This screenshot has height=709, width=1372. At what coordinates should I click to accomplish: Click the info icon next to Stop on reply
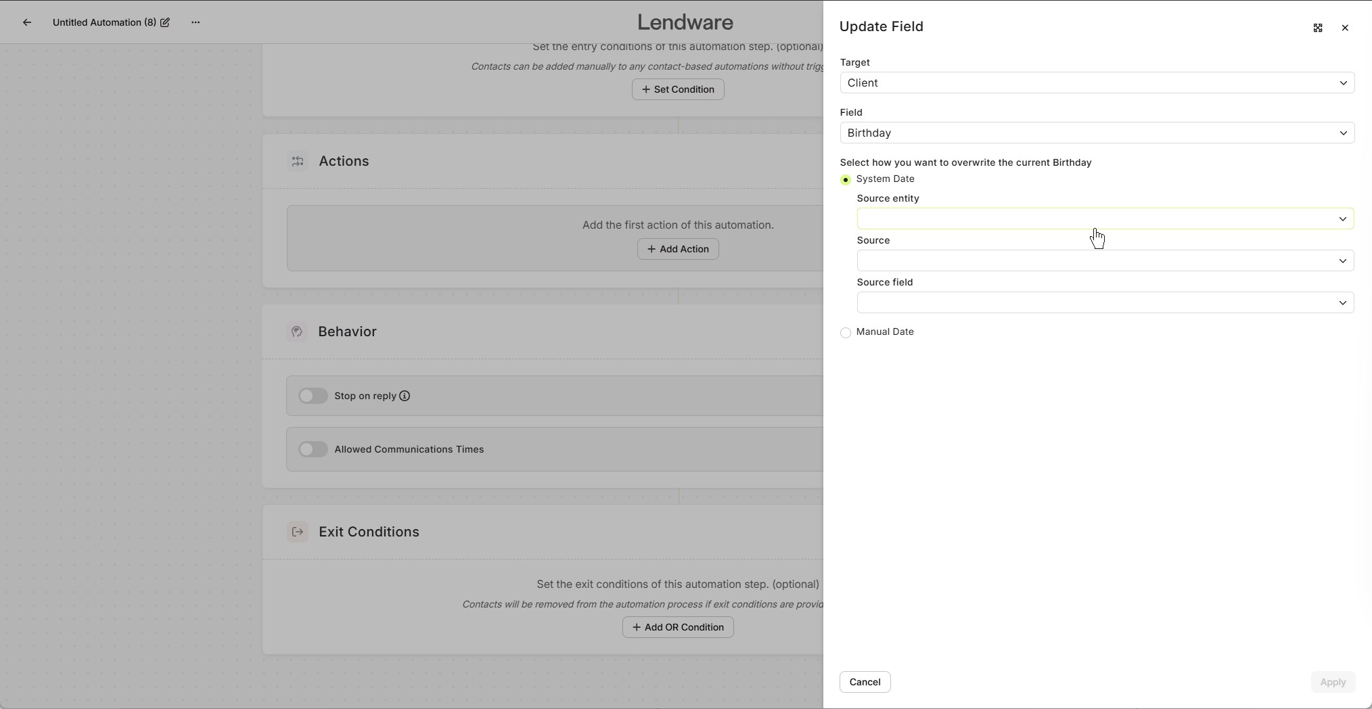404,396
